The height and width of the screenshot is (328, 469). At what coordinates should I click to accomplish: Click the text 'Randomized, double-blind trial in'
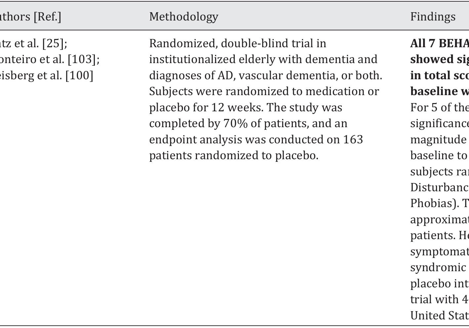[237, 43]
